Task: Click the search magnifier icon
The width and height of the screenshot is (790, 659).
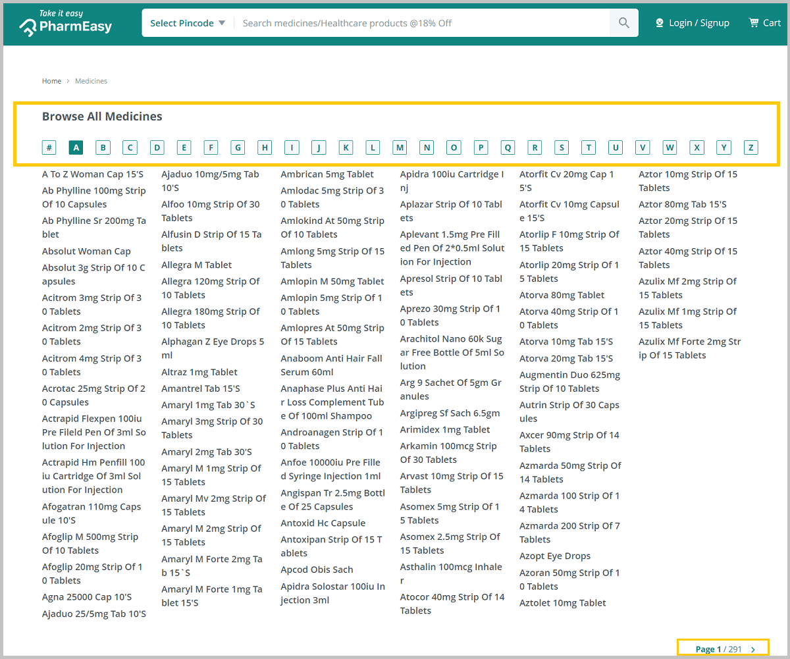Action: [624, 23]
